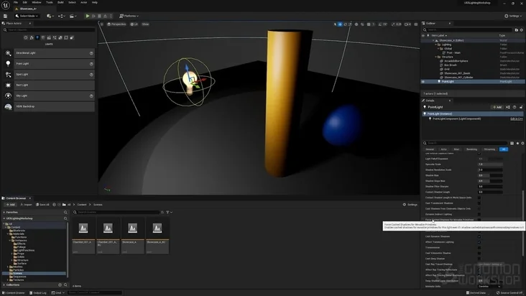Select the HDRI Backdrop actor icon
The height and width of the screenshot is (296, 526).
click(x=8, y=106)
